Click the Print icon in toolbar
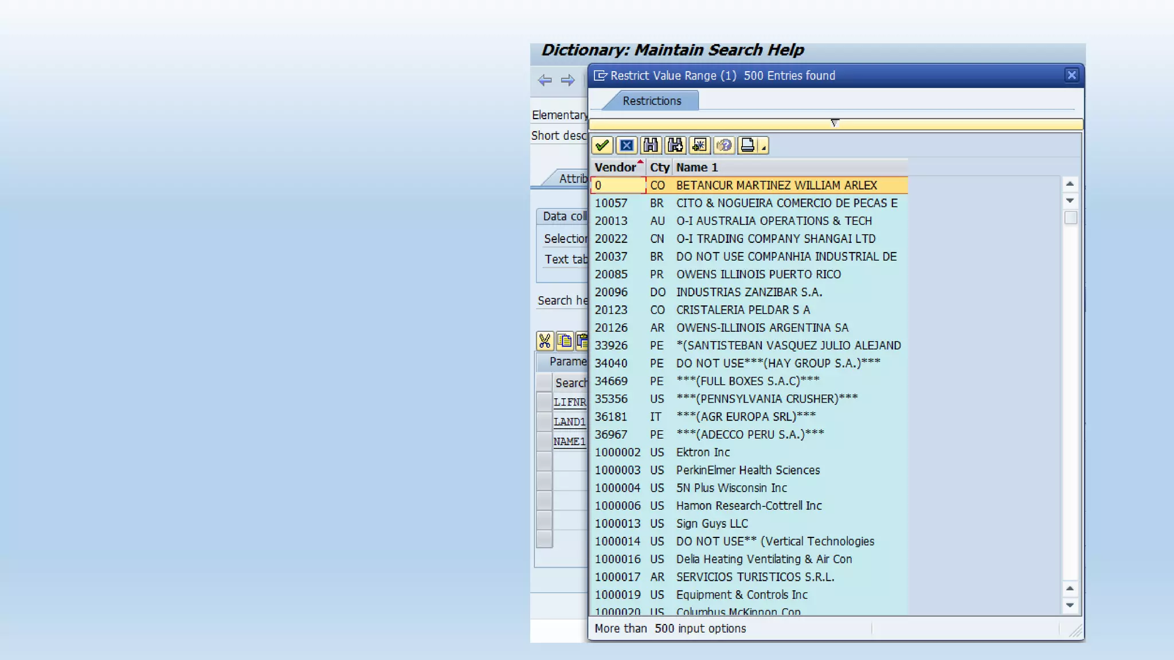The width and height of the screenshot is (1174, 660). click(748, 146)
